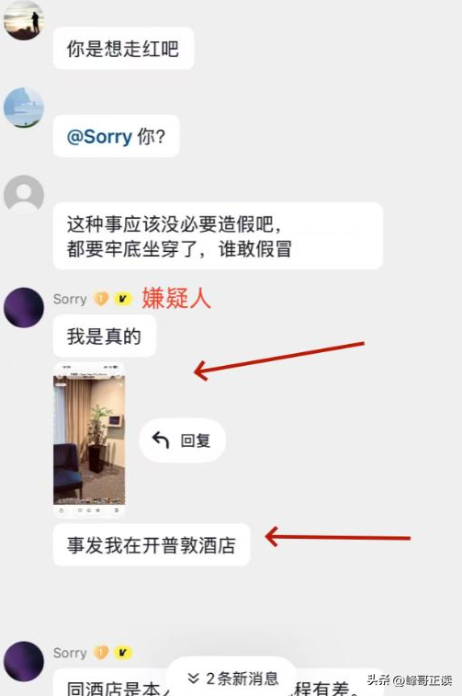Tap the orange shield badge beside the red 嫌疑人 label
This screenshot has width=462, height=696.
(x=101, y=299)
